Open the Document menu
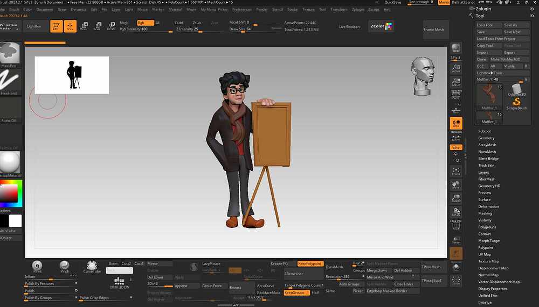Viewport: 539px width, 307px height. pos(45,9)
